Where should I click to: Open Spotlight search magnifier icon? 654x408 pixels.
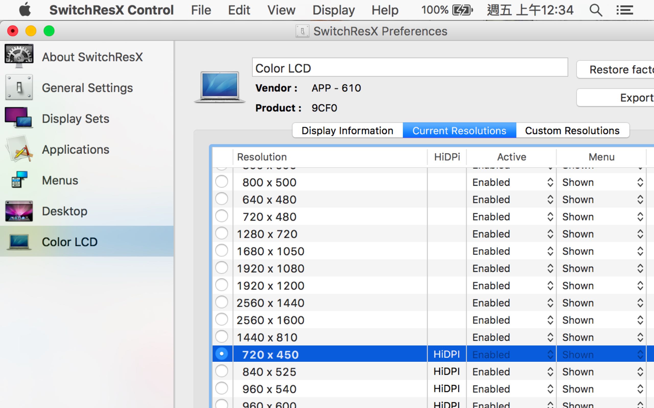(596, 10)
